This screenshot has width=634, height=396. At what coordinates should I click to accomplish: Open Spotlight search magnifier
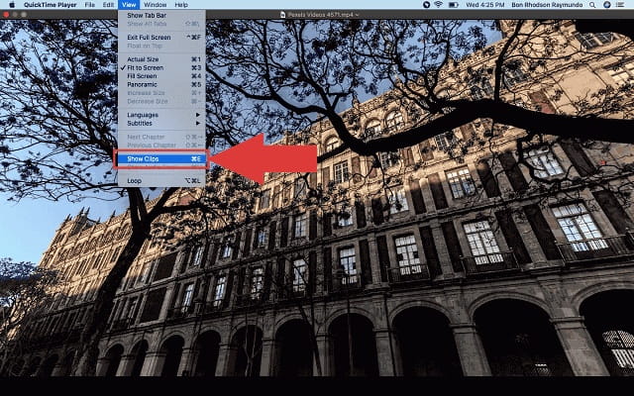tap(592, 5)
